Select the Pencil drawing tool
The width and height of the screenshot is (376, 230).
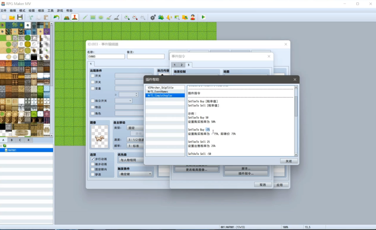85,17
